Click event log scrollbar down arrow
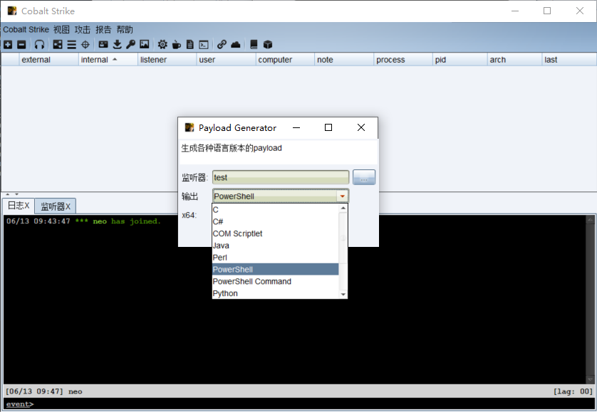This screenshot has height=412, width=597. pos(590,379)
